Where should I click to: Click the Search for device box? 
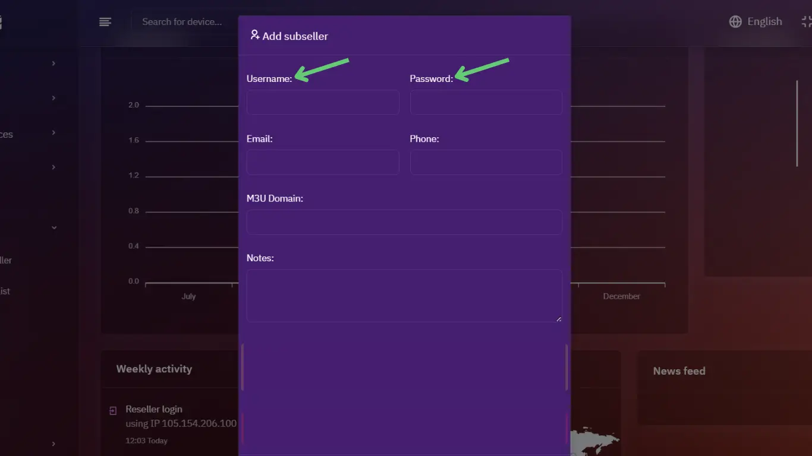point(182,22)
